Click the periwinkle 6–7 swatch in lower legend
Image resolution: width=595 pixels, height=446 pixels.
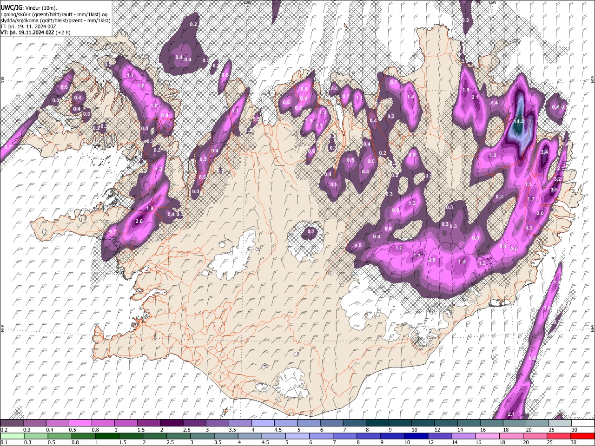click(321, 436)
